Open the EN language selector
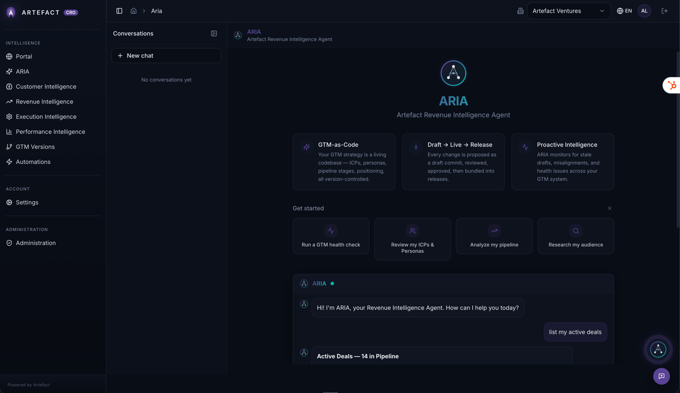The width and height of the screenshot is (680, 393). click(x=624, y=10)
